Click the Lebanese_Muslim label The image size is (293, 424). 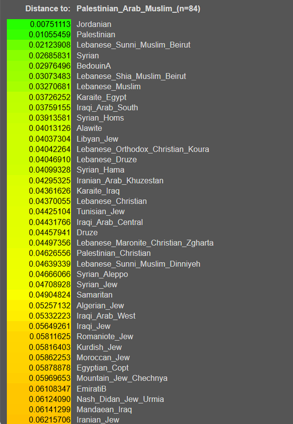pyautogui.click(x=109, y=86)
